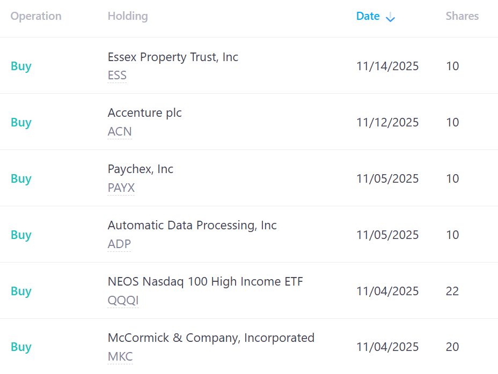Click the Date sort descending arrow
The height and width of the screenshot is (374, 498).
tap(391, 17)
